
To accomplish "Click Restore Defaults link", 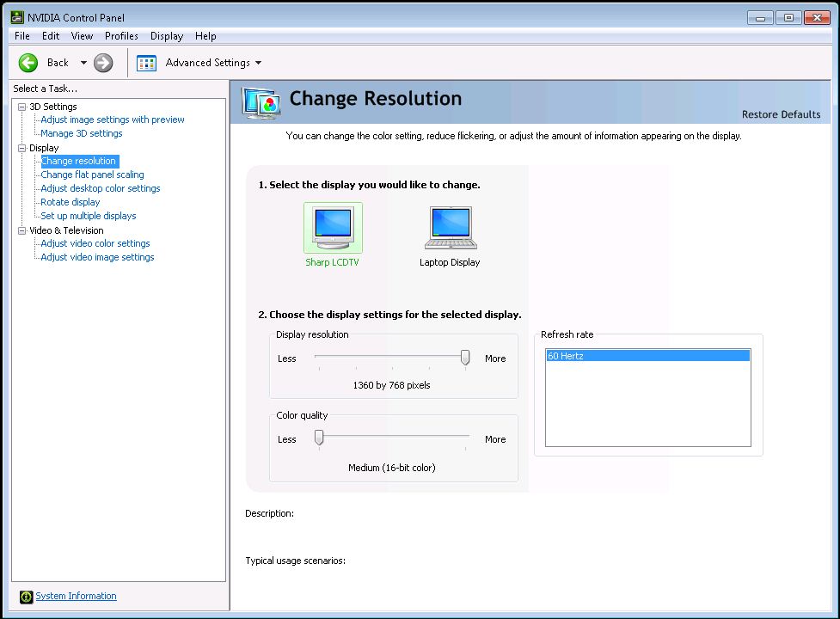I will point(781,114).
